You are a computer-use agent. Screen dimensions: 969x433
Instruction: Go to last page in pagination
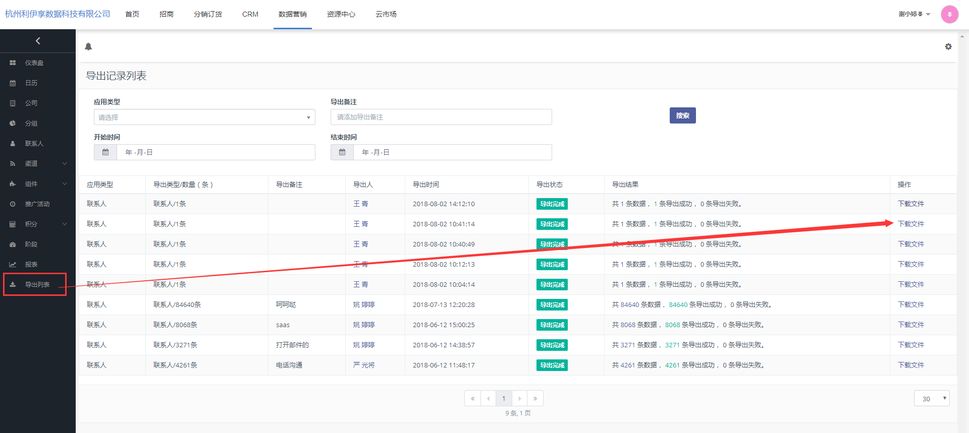[x=535, y=399]
